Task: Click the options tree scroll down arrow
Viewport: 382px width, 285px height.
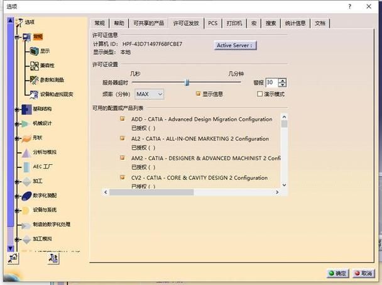Action: tap(10, 249)
